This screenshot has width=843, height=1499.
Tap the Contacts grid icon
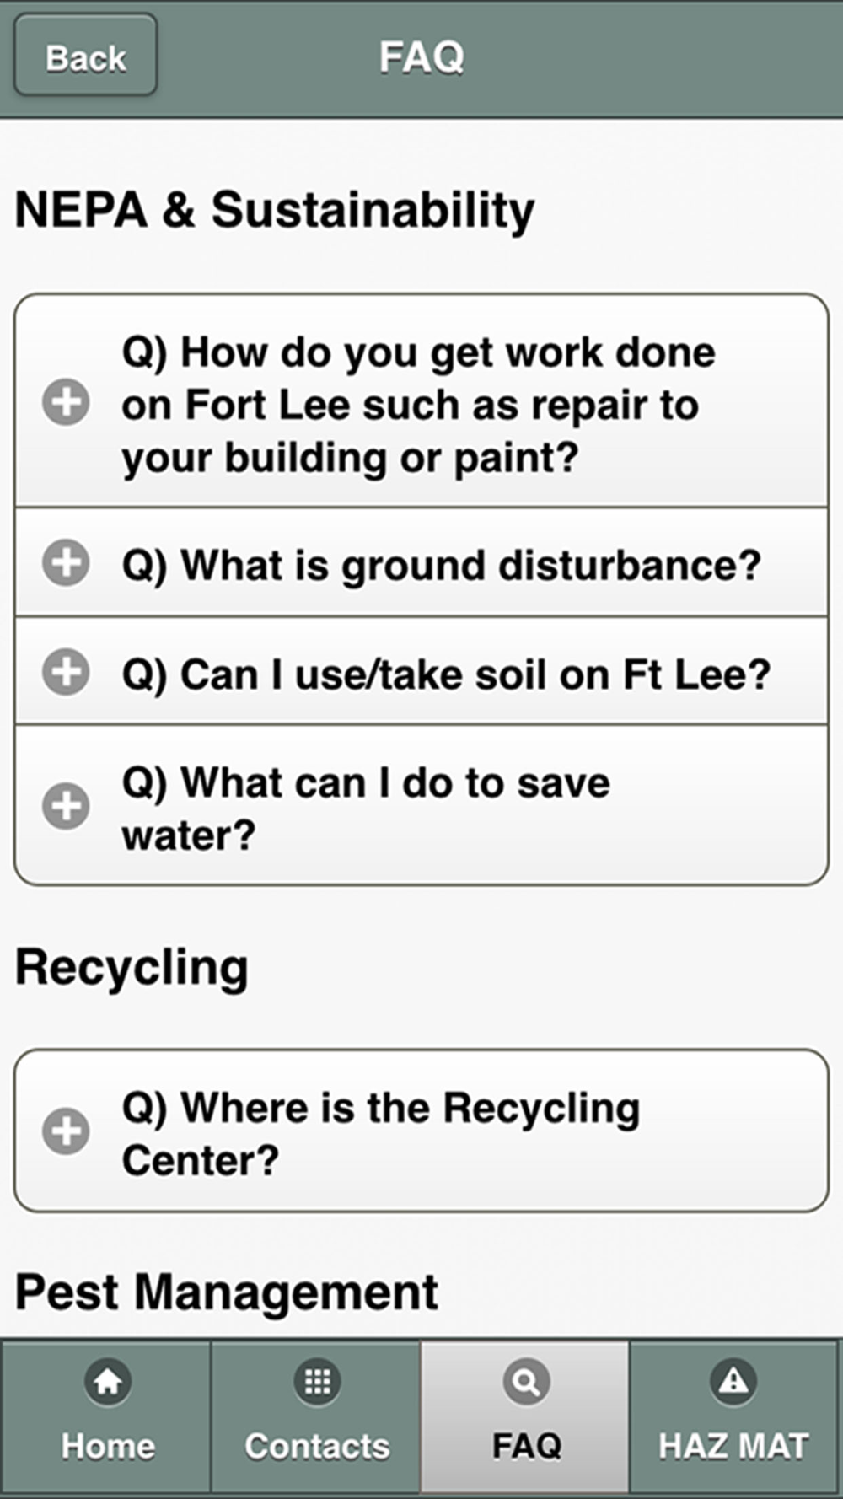point(317,1382)
